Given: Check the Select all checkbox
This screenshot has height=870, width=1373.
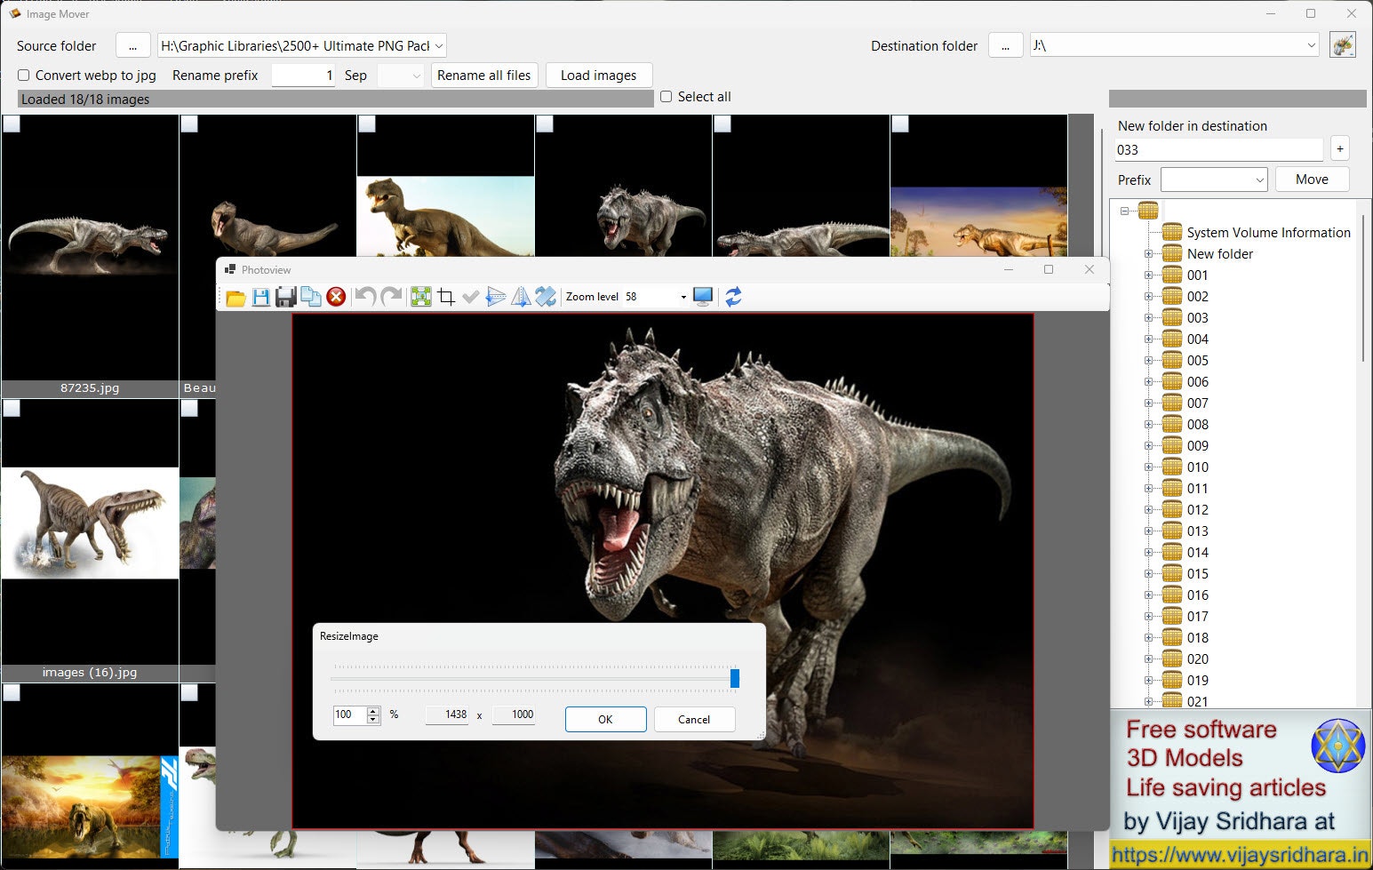Looking at the screenshot, I should pyautogui.click(x=667, y=97).
